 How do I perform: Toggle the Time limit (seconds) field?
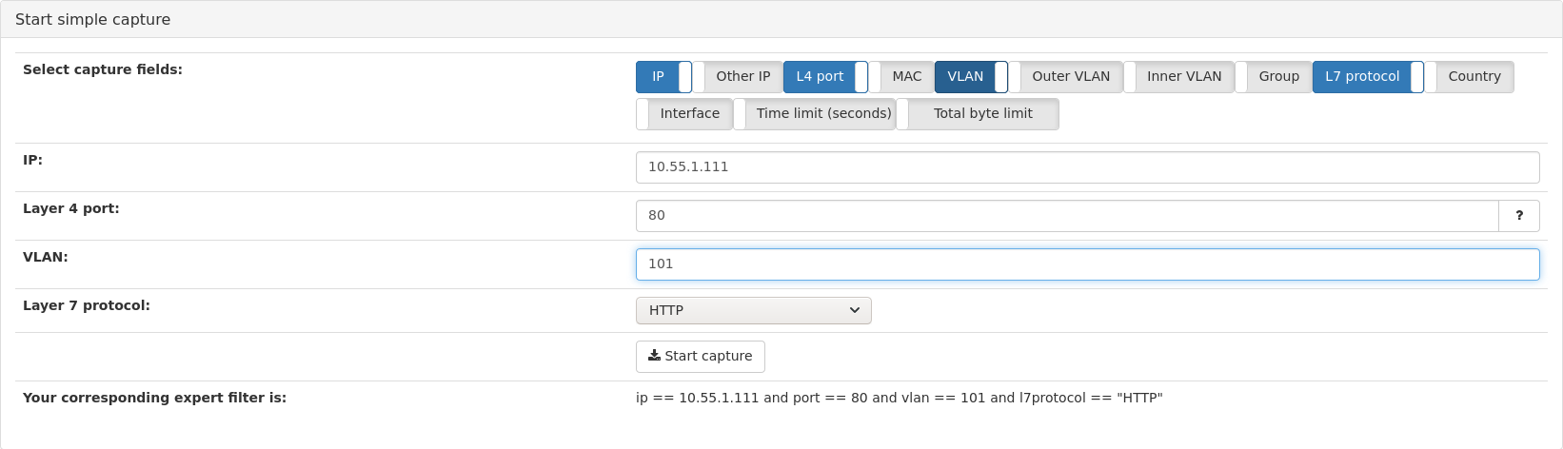(x=815, y=114)
